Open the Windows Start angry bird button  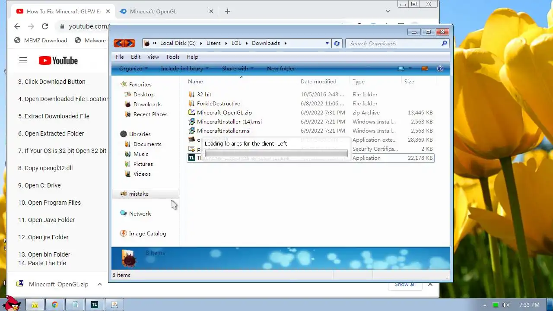[x=12, y=304]
